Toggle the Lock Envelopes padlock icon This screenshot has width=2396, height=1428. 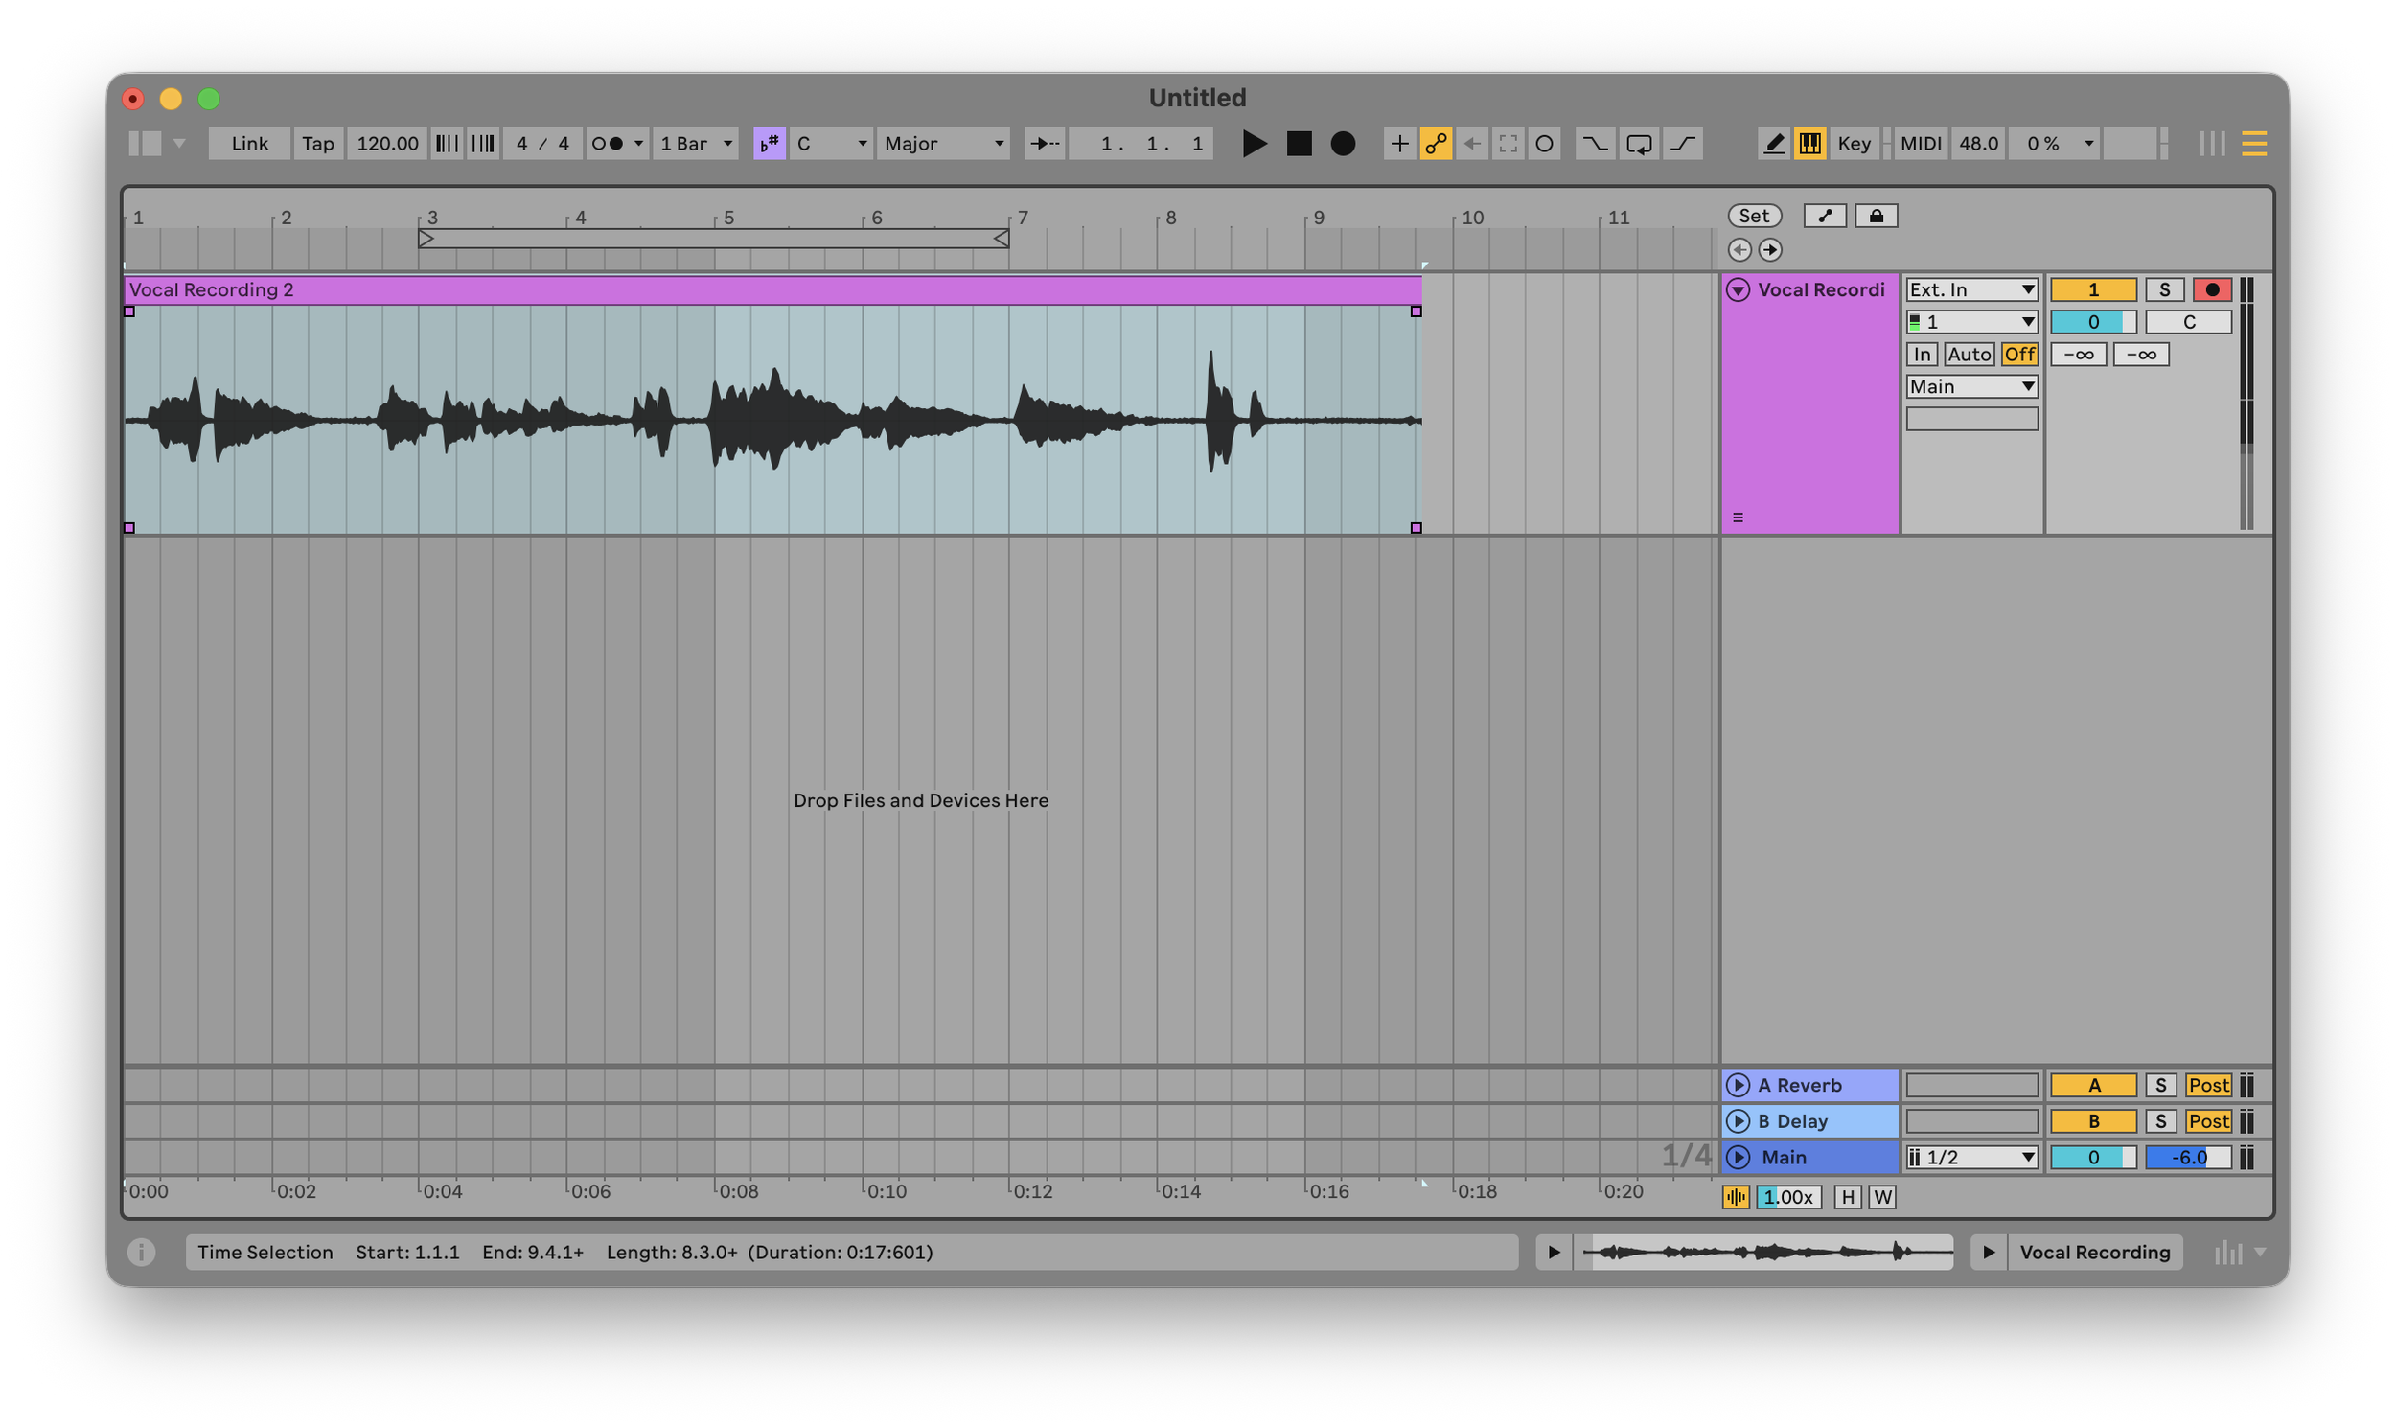[x=1877, y=216]
